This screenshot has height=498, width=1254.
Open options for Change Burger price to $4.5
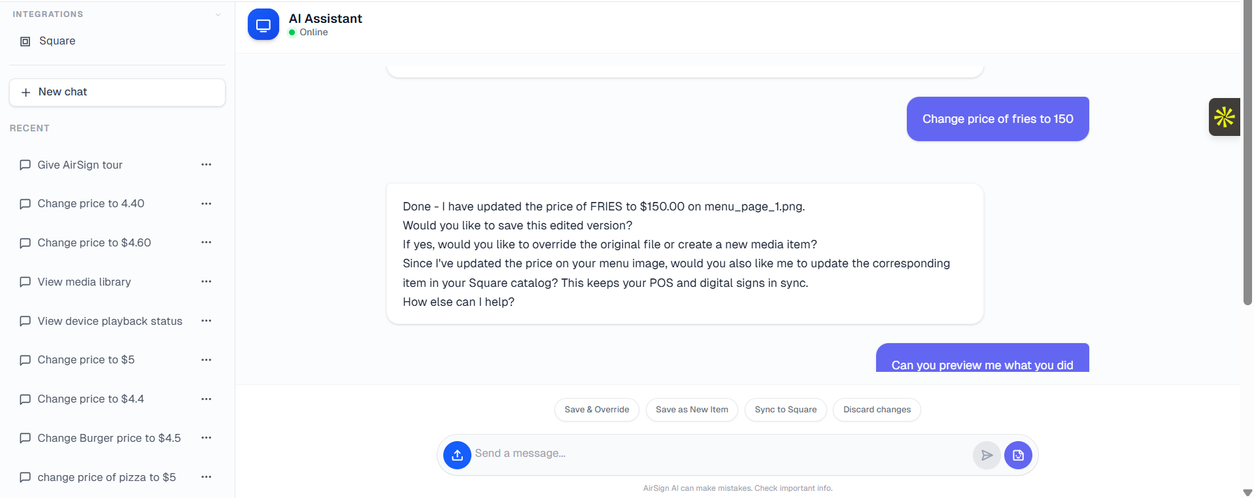(x=207, y=438)
